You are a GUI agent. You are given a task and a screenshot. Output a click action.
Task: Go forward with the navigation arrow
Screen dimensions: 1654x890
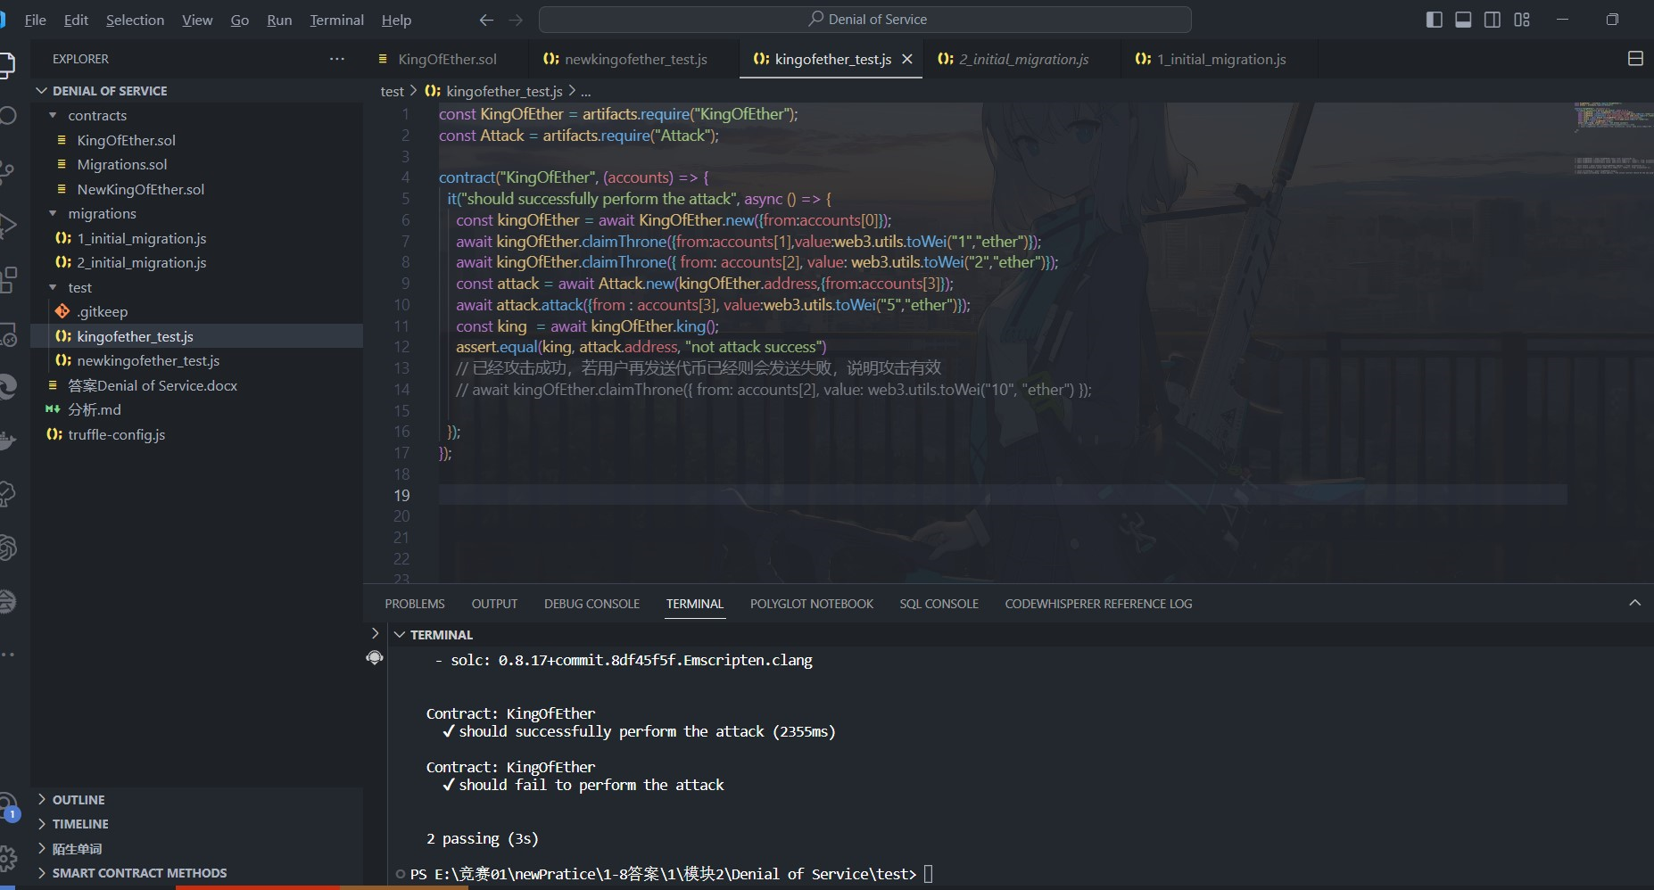[x=516, y=20]
